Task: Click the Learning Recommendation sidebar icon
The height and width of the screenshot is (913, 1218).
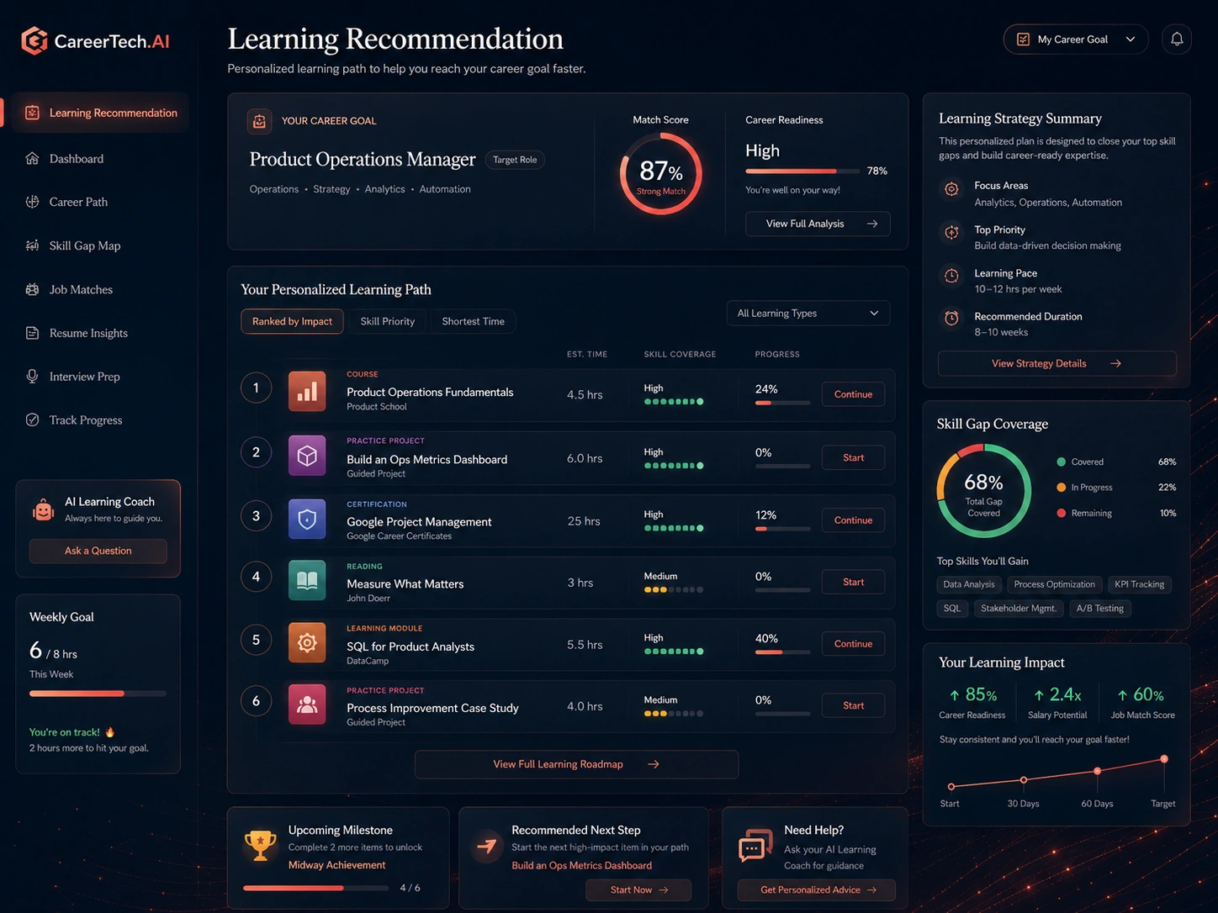Action: (x=32, y=113)
